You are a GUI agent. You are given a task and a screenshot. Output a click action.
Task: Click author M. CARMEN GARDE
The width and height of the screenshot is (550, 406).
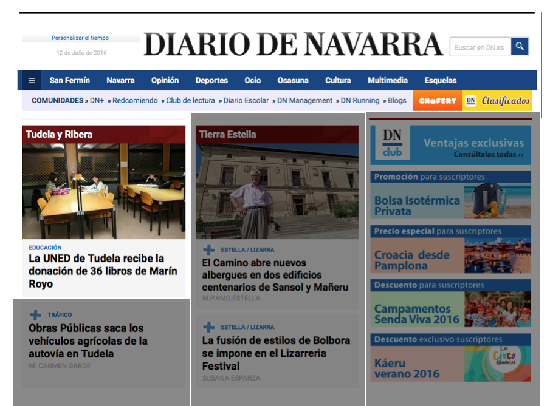[x=60, y=366]
